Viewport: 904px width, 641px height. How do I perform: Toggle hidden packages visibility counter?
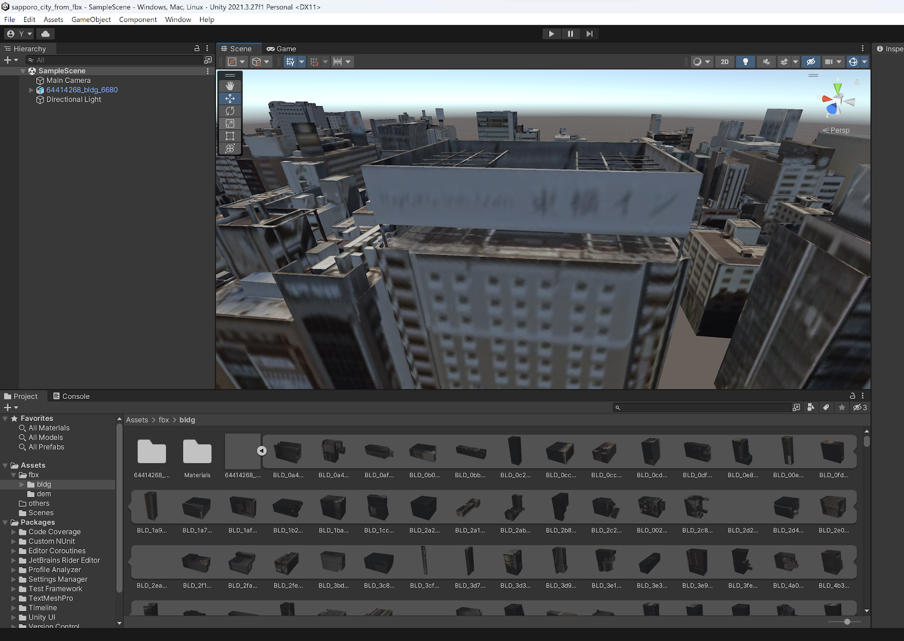point(860,407)
